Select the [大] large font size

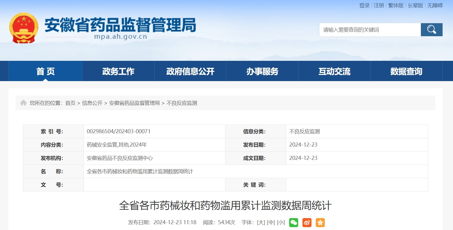point(261,222)
